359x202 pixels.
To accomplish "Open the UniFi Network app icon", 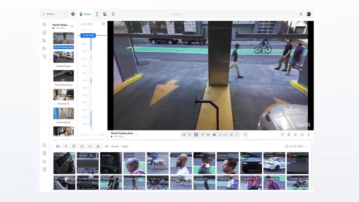I will click(73, 14).
